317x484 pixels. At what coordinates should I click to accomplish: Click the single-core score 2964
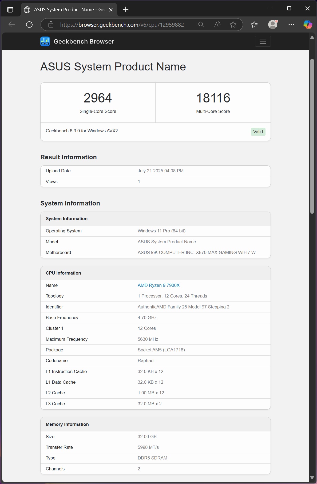click(x=98, y=98)
